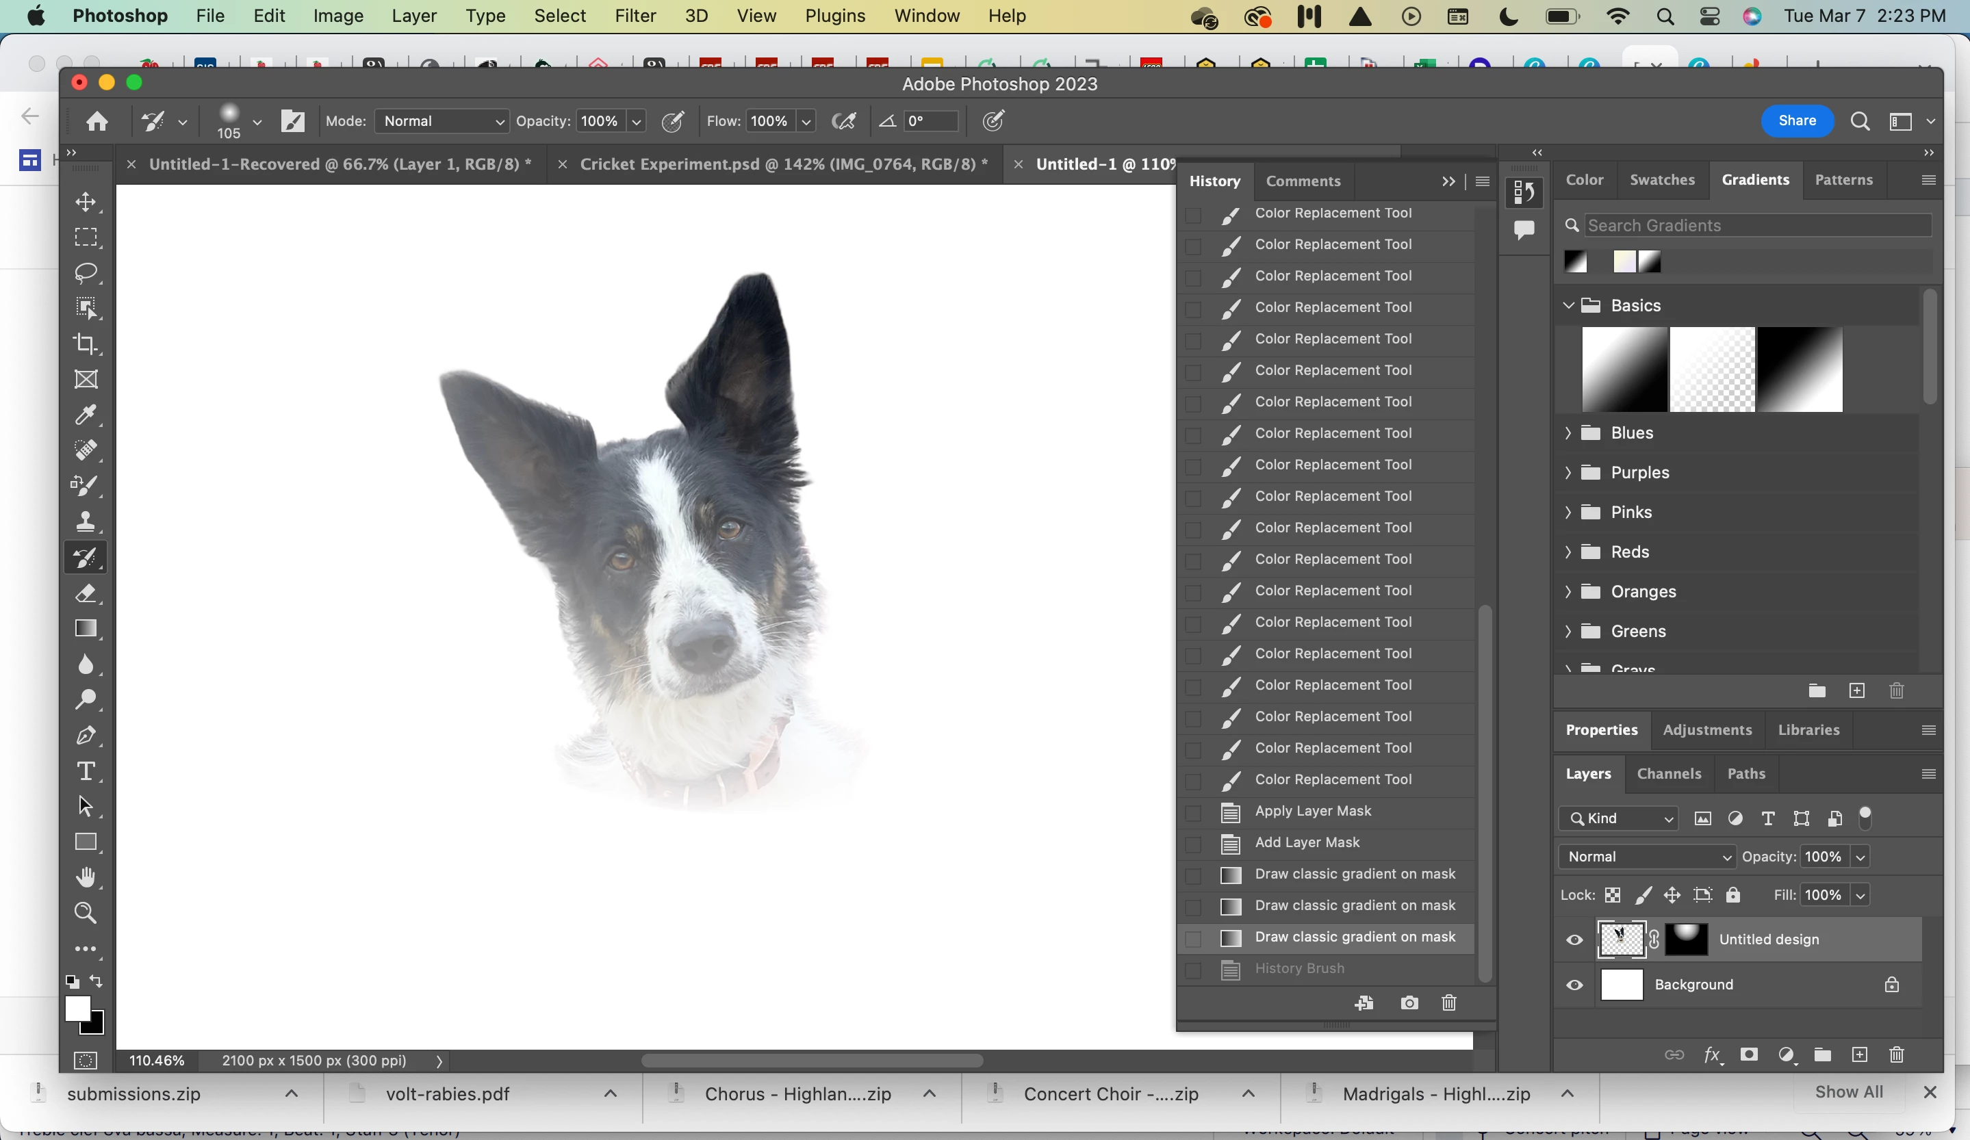Select the Horizontal Type tool
1970x1140 pixels.
tap(86, 771)
